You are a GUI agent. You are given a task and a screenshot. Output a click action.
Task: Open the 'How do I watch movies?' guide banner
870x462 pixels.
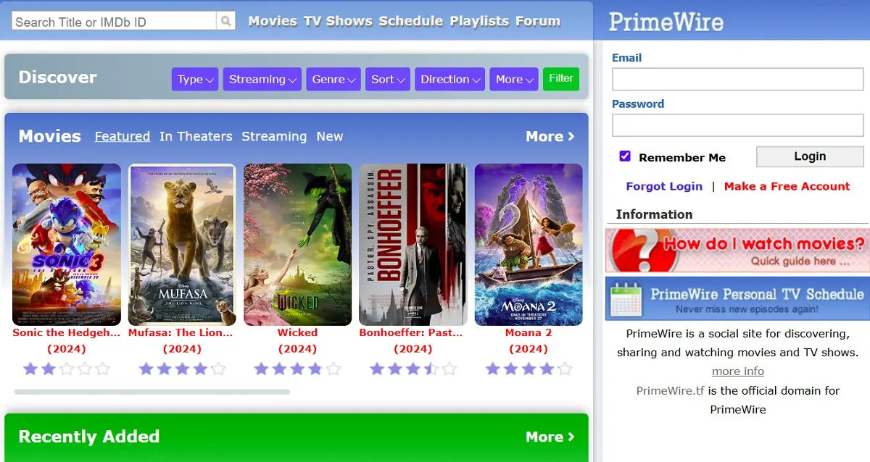(x=737, y=251)
